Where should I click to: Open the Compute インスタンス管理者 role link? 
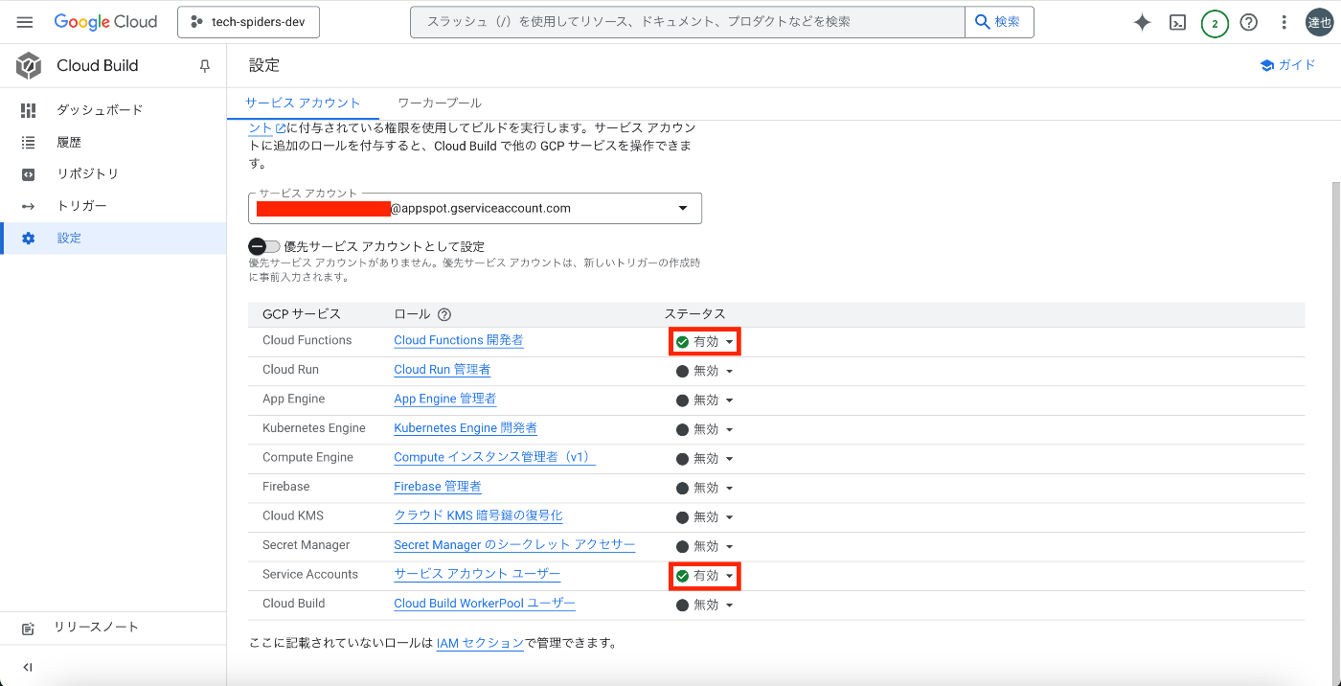495,457
